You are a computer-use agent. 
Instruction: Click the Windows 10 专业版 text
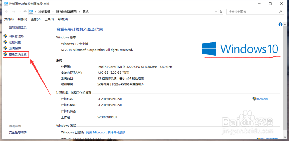tap(75, 44)
